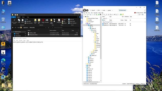The width and height of the screenshot is (162, 91).
Task: Select update.rpf in the file list
Action: (x=105, y=24)
